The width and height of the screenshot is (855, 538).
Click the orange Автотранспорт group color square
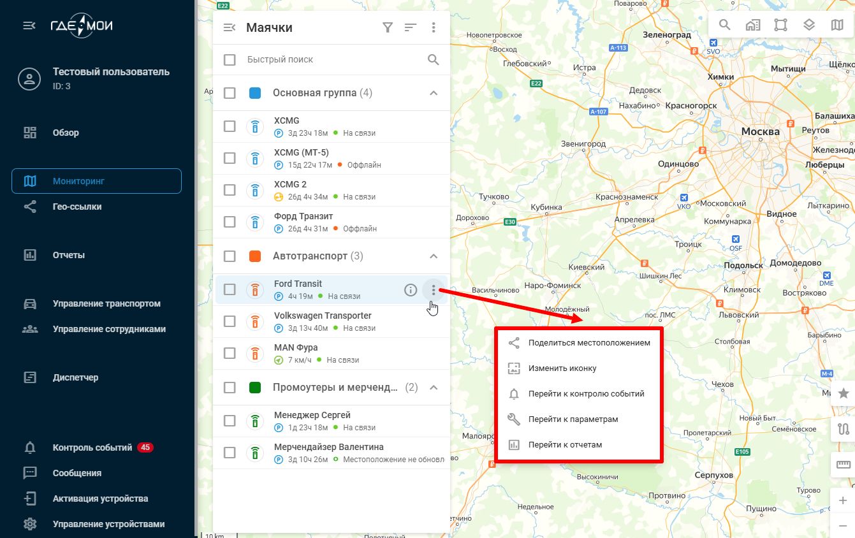point(255,256)
